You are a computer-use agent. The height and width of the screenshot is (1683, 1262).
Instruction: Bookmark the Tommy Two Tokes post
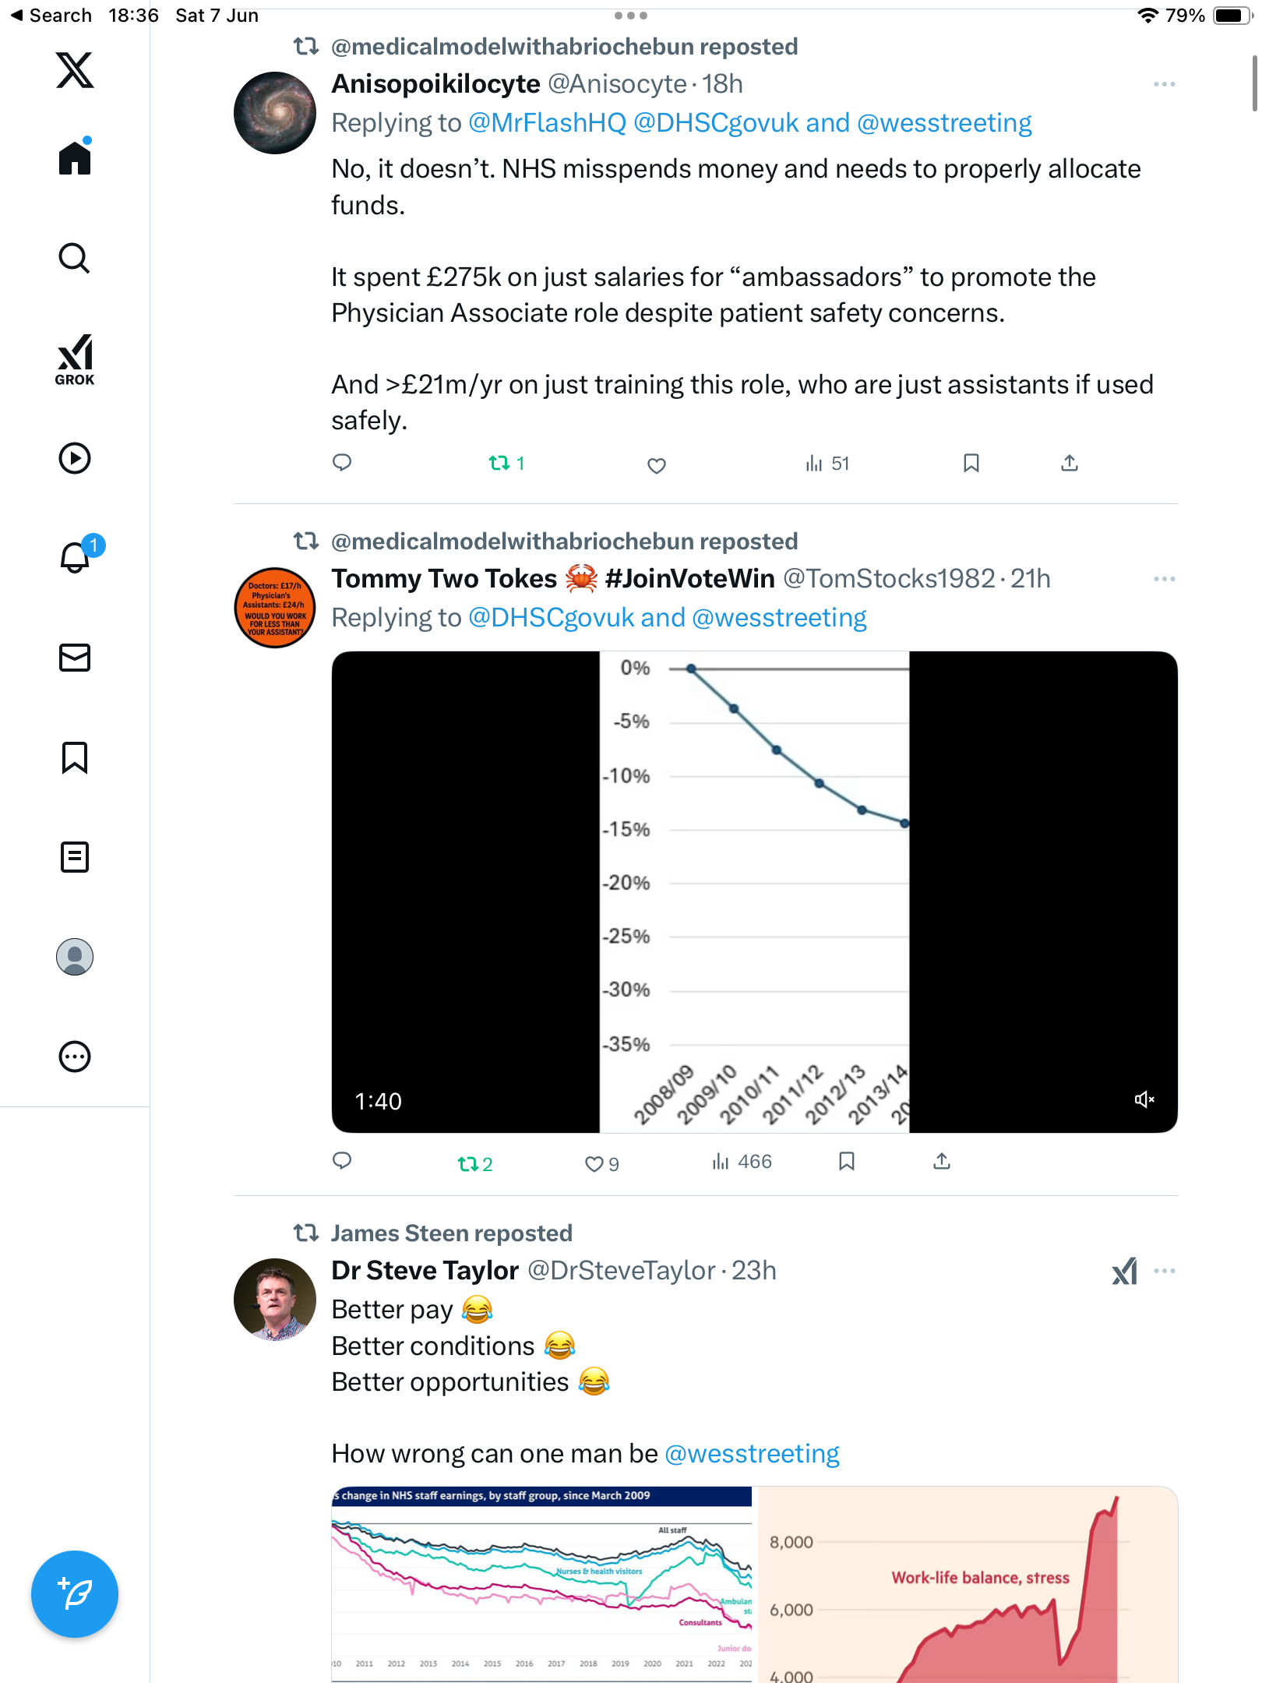click(x=847, y=1162)
